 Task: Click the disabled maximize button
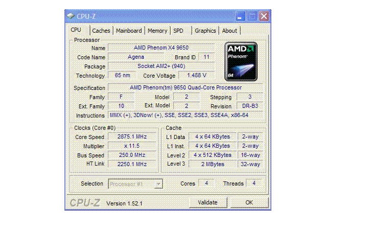pos(252,16)
